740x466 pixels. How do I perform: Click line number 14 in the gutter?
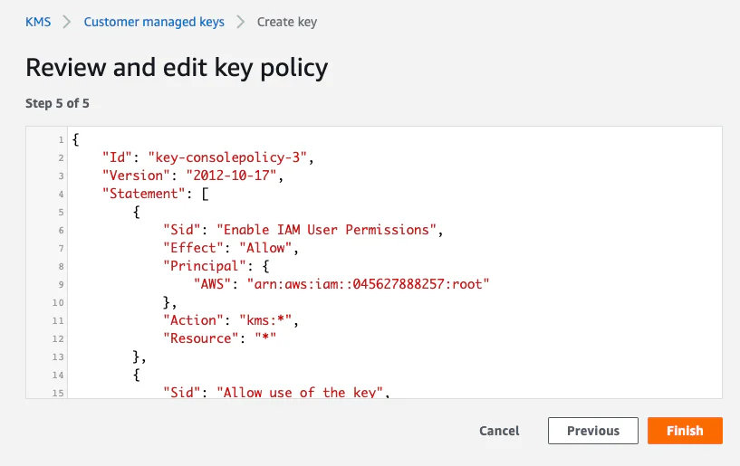[58, 375]
